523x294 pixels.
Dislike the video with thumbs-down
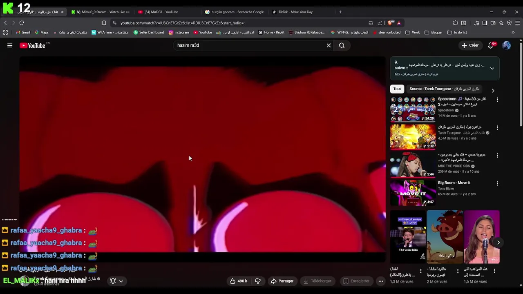coord(258,281)
